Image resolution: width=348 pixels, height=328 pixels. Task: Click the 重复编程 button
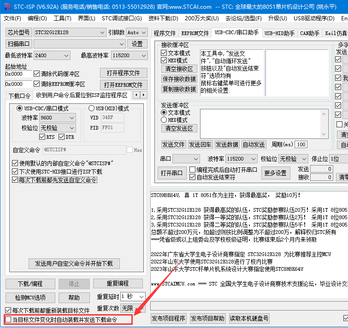click(118, 283)
